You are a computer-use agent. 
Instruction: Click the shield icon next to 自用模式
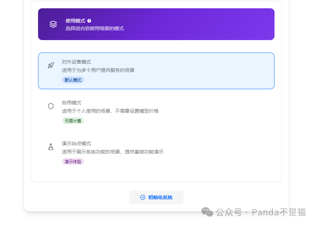click(x=51, y=106)
